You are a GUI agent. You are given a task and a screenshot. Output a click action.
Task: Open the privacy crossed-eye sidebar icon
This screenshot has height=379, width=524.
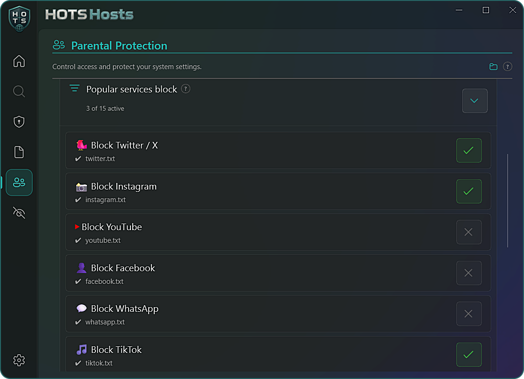pyautogui.click(x=19, y=213)
